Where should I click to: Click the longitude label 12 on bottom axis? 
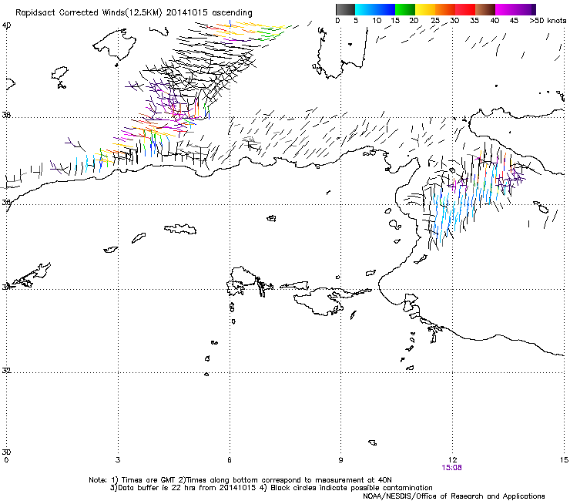pyautogui.click(x=452, y=460)
